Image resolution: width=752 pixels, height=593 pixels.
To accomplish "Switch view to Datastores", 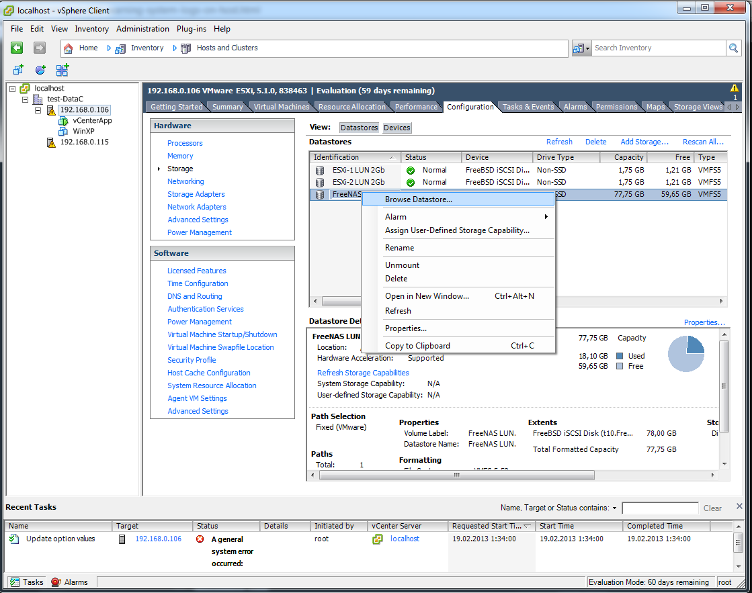I will pyautogui.click(x=360, y=128).
